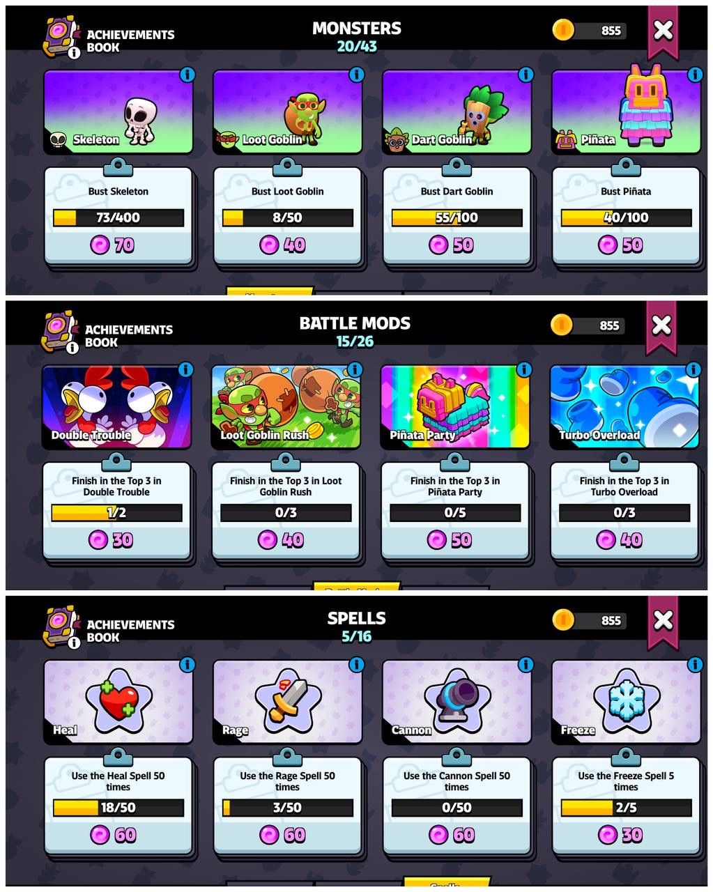Show info for the Dart Goblin monster
This screenshot has width=713, height=892.
point(526,75)
